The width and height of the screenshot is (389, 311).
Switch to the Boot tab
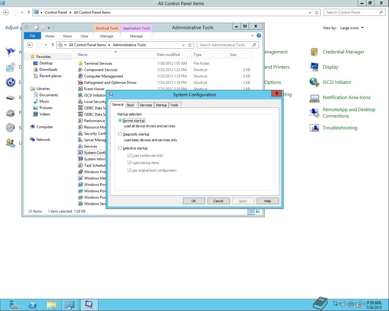coord(131,105)
